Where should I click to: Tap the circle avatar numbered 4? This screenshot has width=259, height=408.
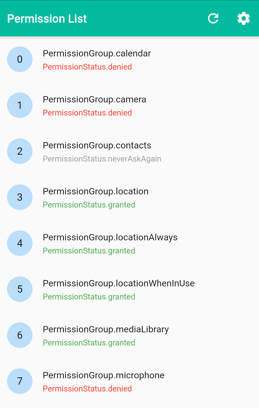(20, 243)
